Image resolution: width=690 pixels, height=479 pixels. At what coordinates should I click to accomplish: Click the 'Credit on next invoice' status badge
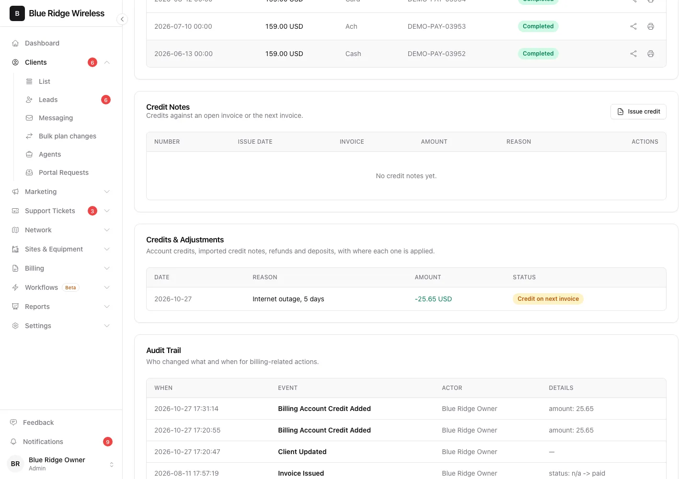[548, 299]
